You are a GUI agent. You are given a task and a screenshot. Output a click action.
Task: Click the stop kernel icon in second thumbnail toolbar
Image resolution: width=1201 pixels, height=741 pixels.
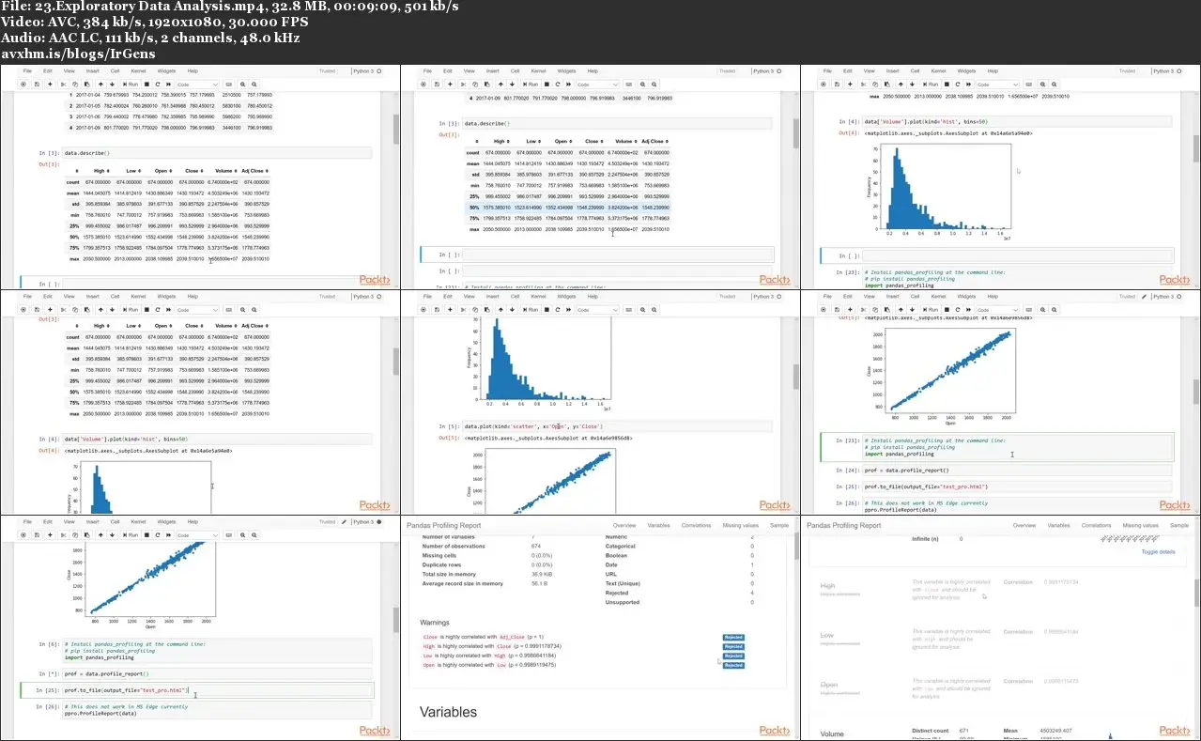[547, 85]
